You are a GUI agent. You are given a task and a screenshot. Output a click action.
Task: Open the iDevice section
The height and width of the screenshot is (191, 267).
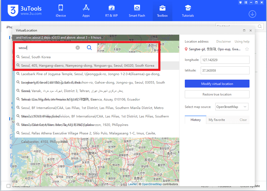coord(61,11)
